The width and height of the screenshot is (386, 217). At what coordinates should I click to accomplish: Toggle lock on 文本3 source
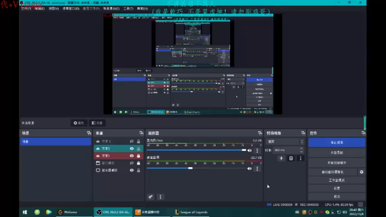coord(138,141)
